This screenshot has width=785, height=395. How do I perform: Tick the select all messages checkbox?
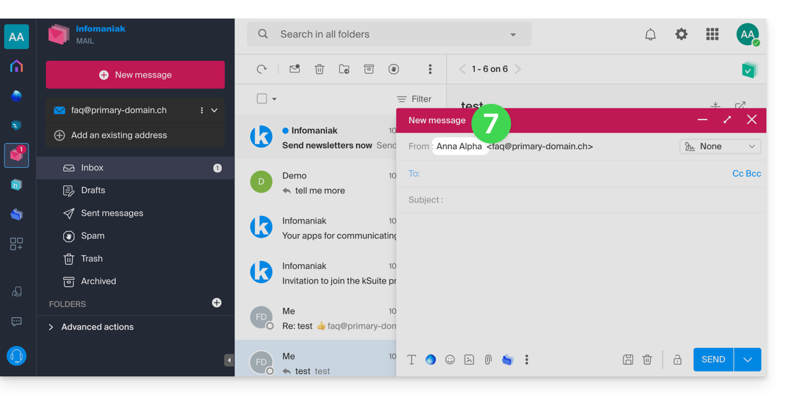coord(262,99)
